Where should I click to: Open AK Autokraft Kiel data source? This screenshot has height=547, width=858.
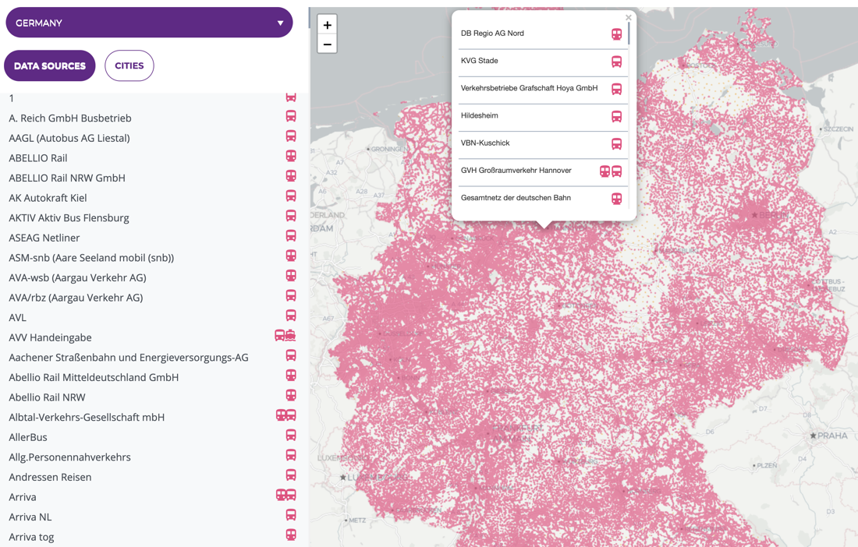pos(48,198)
